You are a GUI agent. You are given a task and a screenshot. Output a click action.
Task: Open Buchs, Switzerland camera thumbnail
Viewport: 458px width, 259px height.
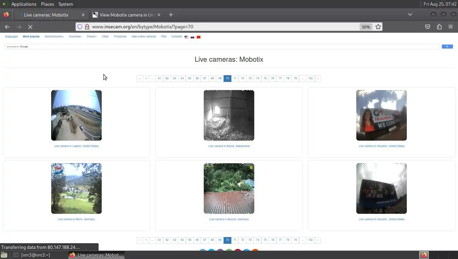(229, 115)
